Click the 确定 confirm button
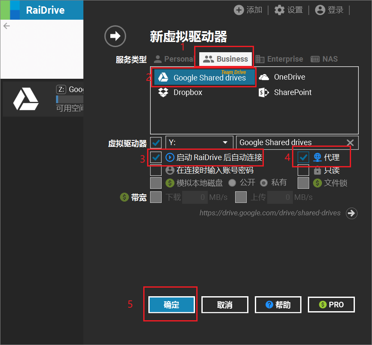Viewport: 372px width, 345px height. point(171,305)
